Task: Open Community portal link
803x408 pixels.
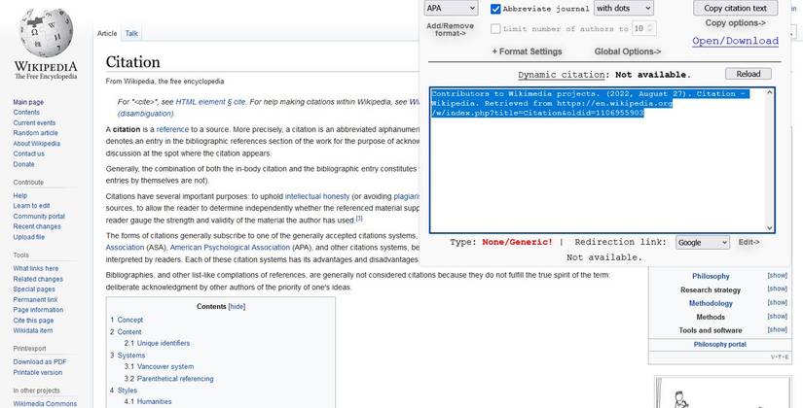Action: click(39, 217)
